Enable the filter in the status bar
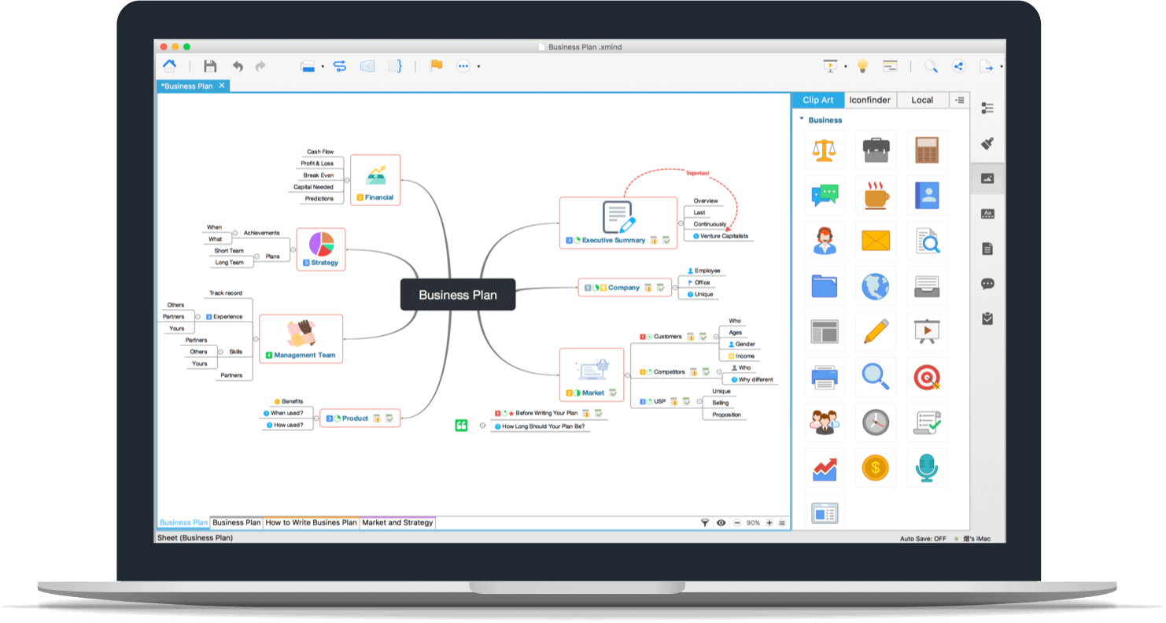Screen dimensions: 1166x623 tap(704, 522)
